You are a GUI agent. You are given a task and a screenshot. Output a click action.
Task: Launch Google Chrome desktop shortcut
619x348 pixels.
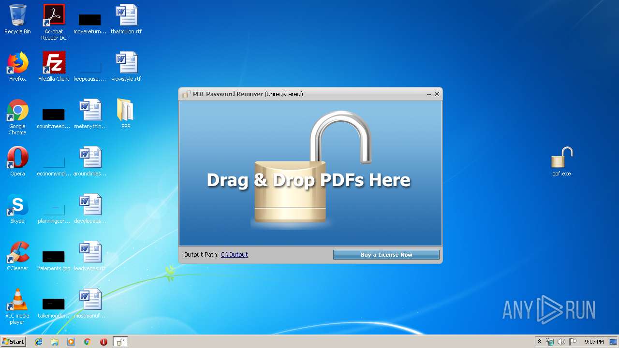pos(17,117)
